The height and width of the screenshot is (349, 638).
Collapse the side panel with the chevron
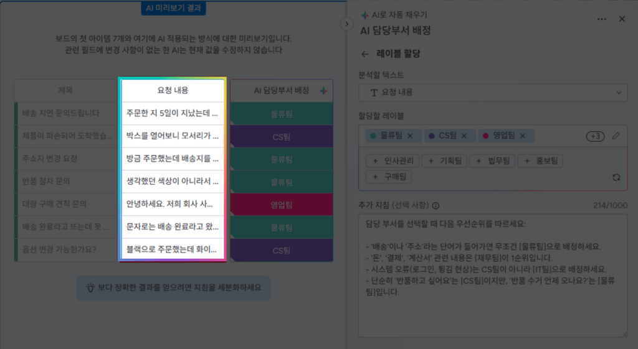[346, 24]
